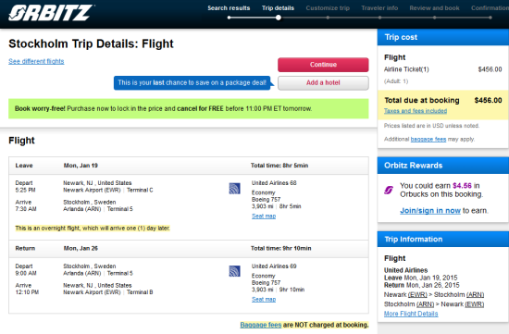The height and width of the screenshot is (334, 509).
Task: Click the Join/sign in now link
Action: pos(430,211)
